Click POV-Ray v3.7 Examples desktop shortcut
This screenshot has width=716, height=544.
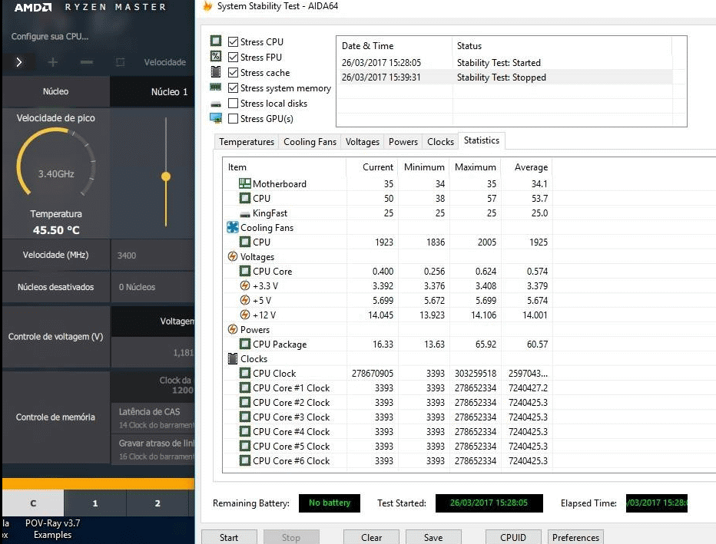[x=52, y=529]
